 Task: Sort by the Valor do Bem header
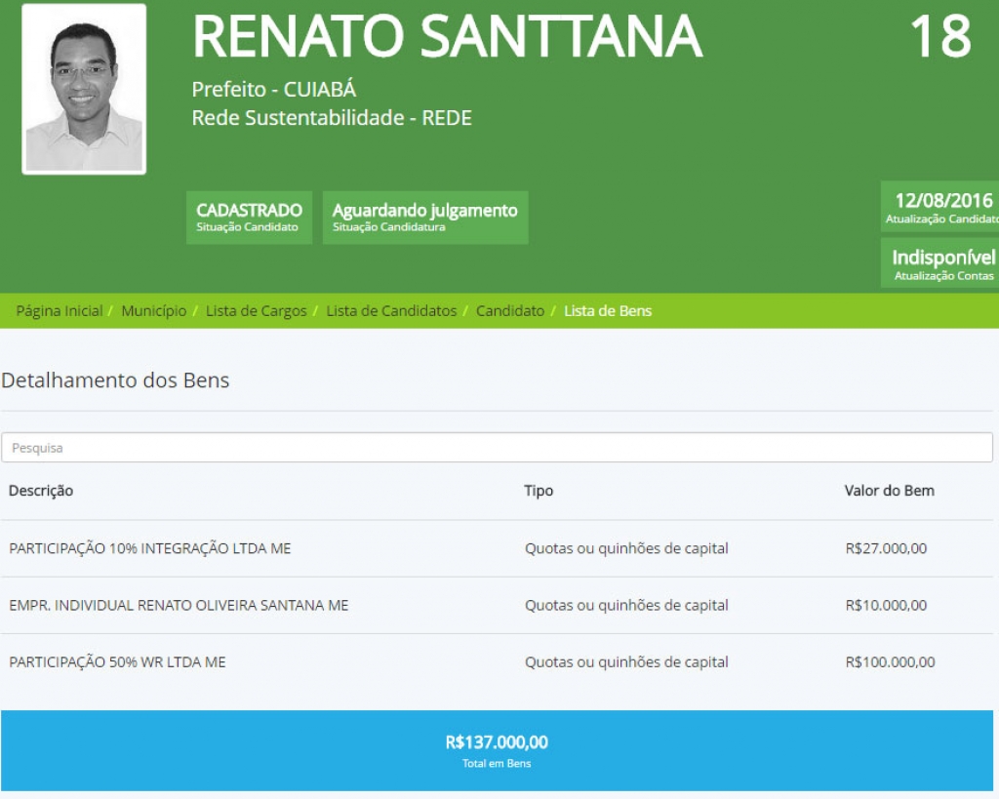coord(890,491)
